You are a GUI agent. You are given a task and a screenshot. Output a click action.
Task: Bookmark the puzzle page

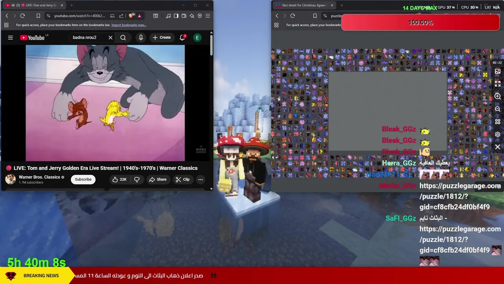[315, 16]
